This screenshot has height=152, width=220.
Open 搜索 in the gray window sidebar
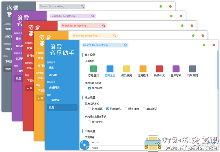coord(8,29)
